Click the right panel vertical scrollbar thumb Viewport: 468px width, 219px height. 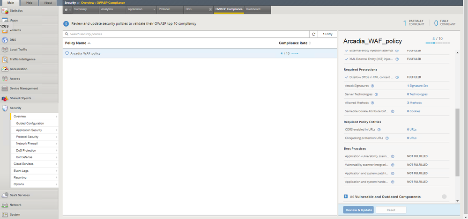pyautogui.click(x=457, y=142)
